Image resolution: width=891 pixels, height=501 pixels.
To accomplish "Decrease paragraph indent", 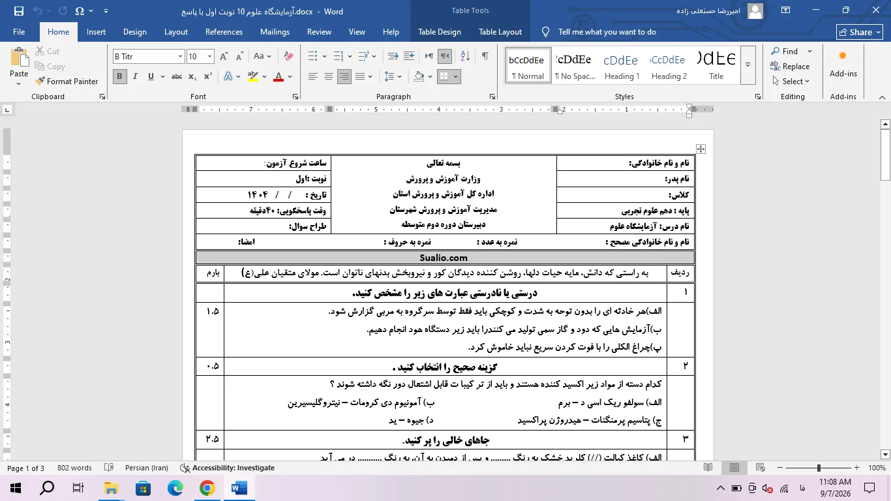I will (393, 57).
